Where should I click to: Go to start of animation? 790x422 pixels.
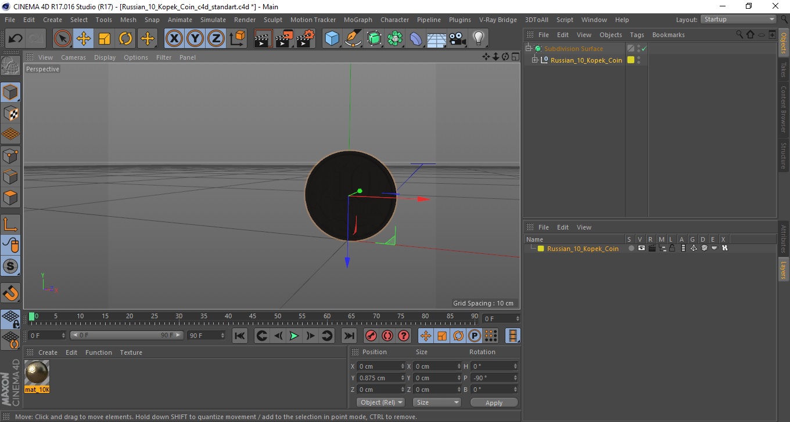(x=239, y=336)
